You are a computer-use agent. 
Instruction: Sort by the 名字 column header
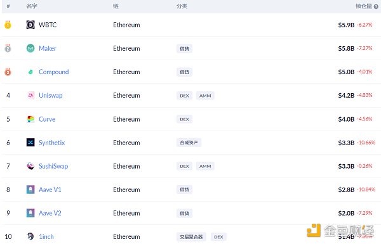click(x=32, y=6)
